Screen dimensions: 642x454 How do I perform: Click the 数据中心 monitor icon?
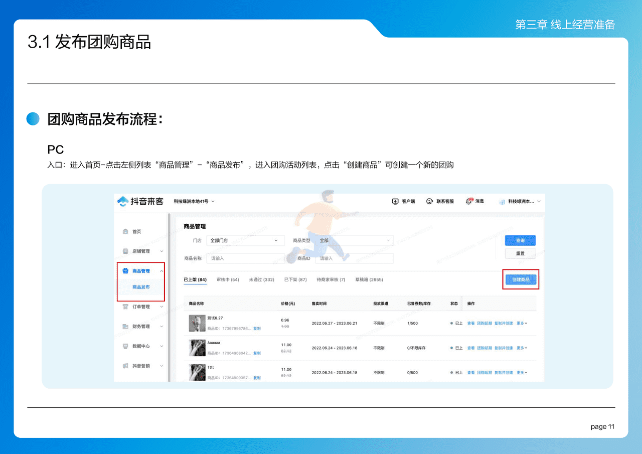[125, 346]
